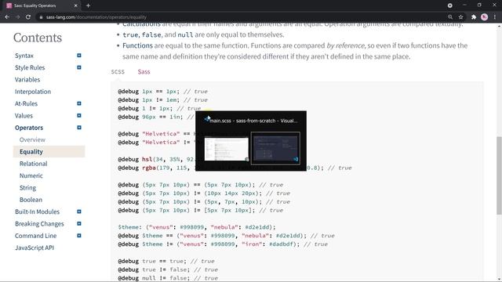This screenshot has height=282, width=502.
Task: Select the VS Code main.scss thumbnail
Action: tap(275, 148)
